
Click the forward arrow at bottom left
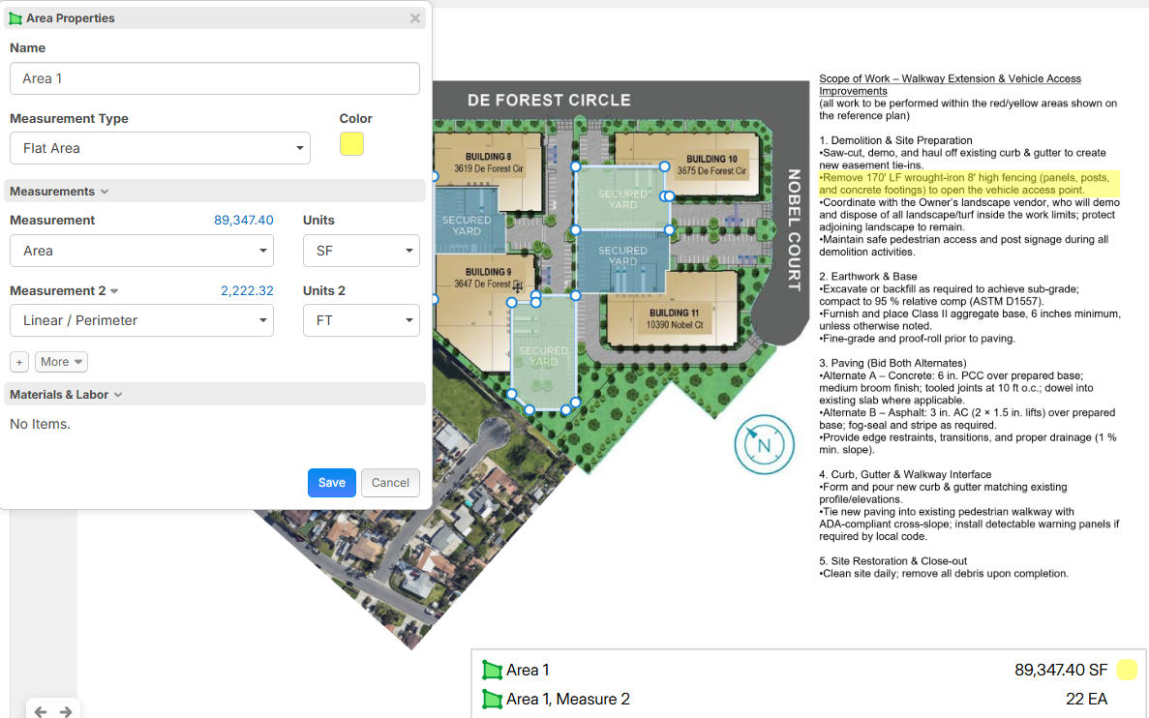point(66,711)
